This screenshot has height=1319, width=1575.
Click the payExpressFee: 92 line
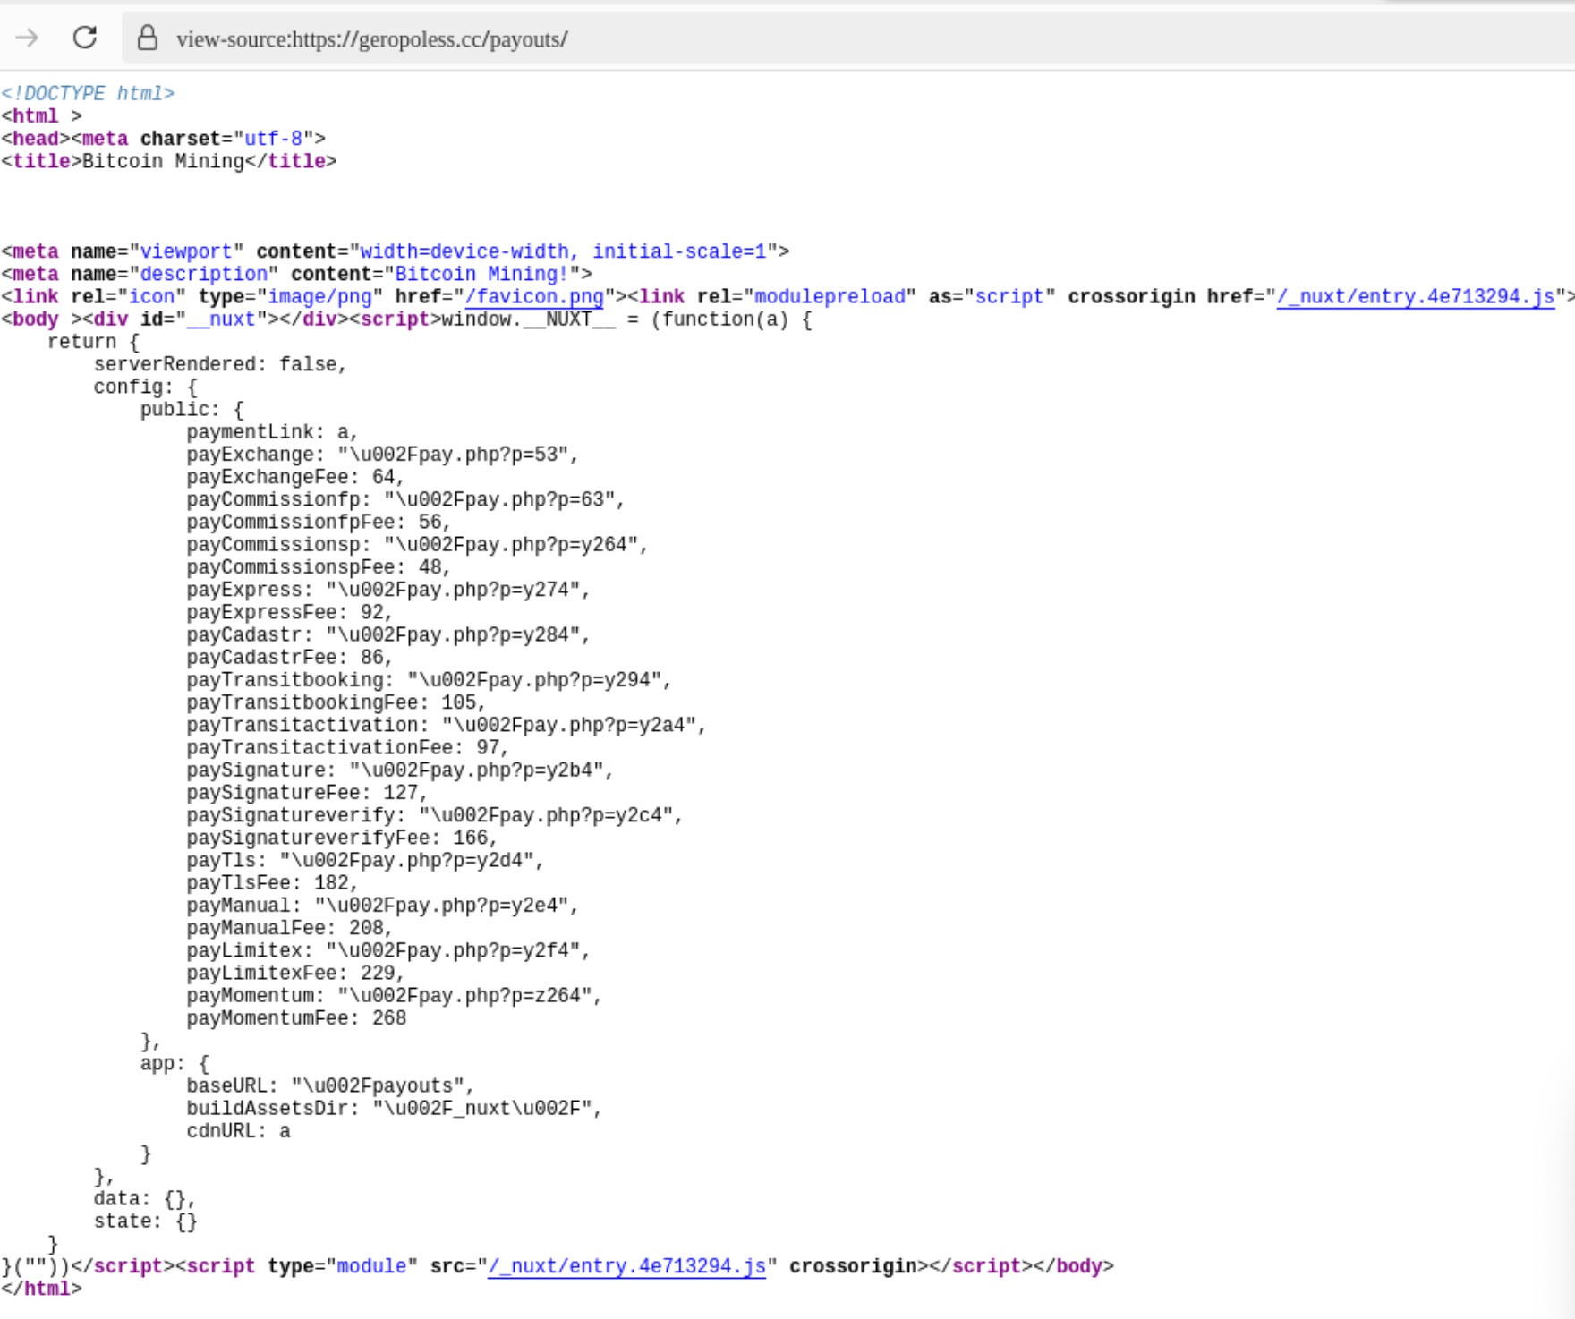289,612
